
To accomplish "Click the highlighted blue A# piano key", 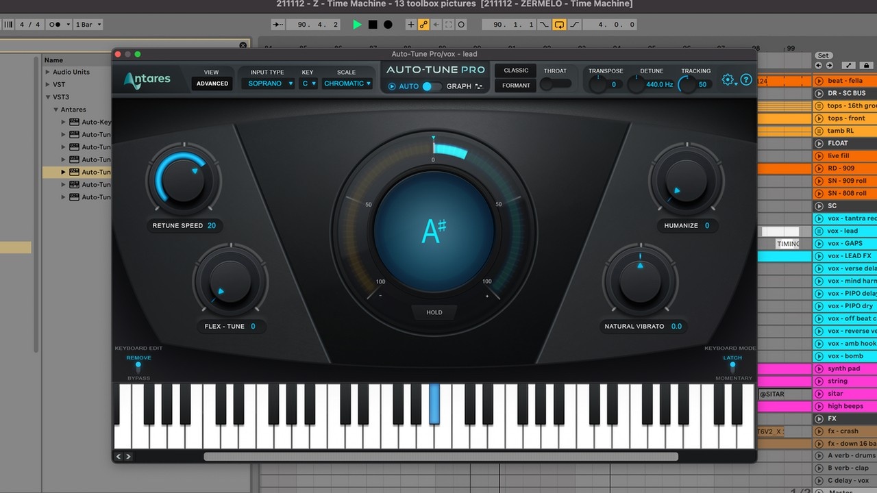I will click(x=434, y=404).
